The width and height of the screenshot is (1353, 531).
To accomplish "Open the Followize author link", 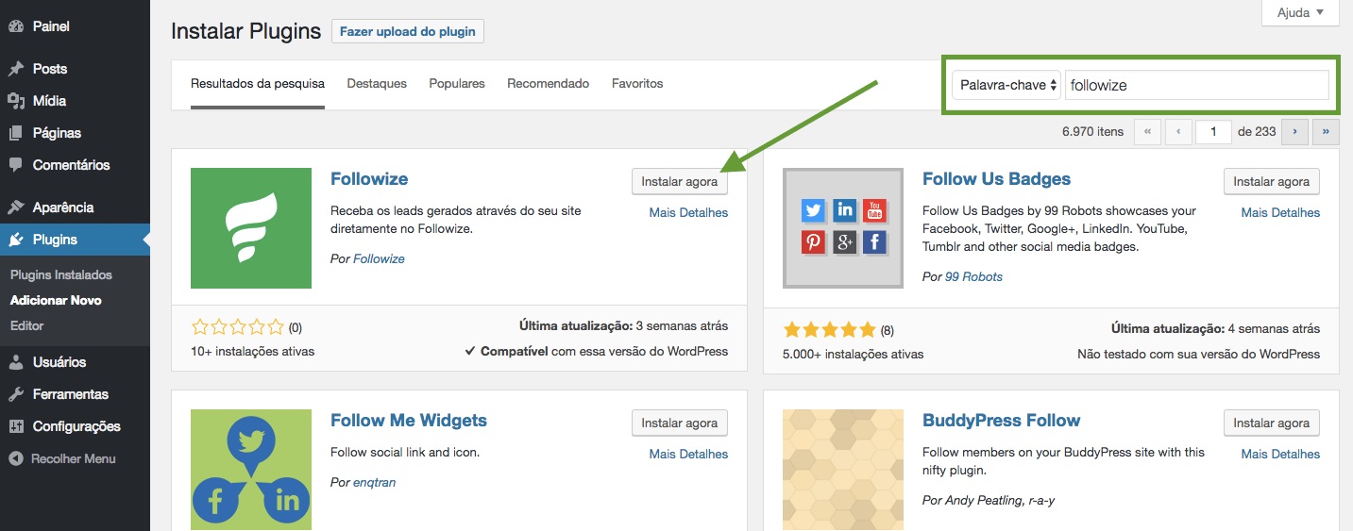I will tap(379, 258).
